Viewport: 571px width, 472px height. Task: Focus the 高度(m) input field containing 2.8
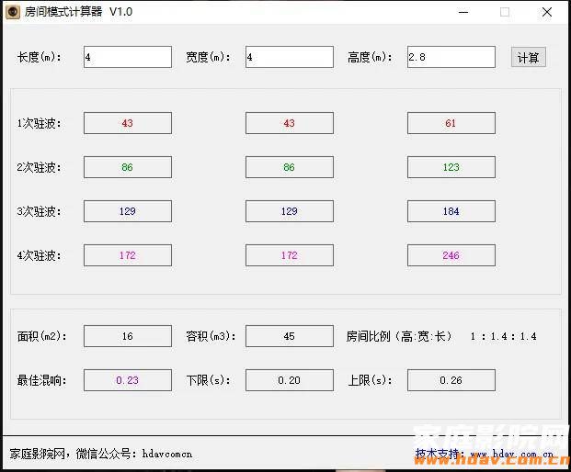click(451, 57)
